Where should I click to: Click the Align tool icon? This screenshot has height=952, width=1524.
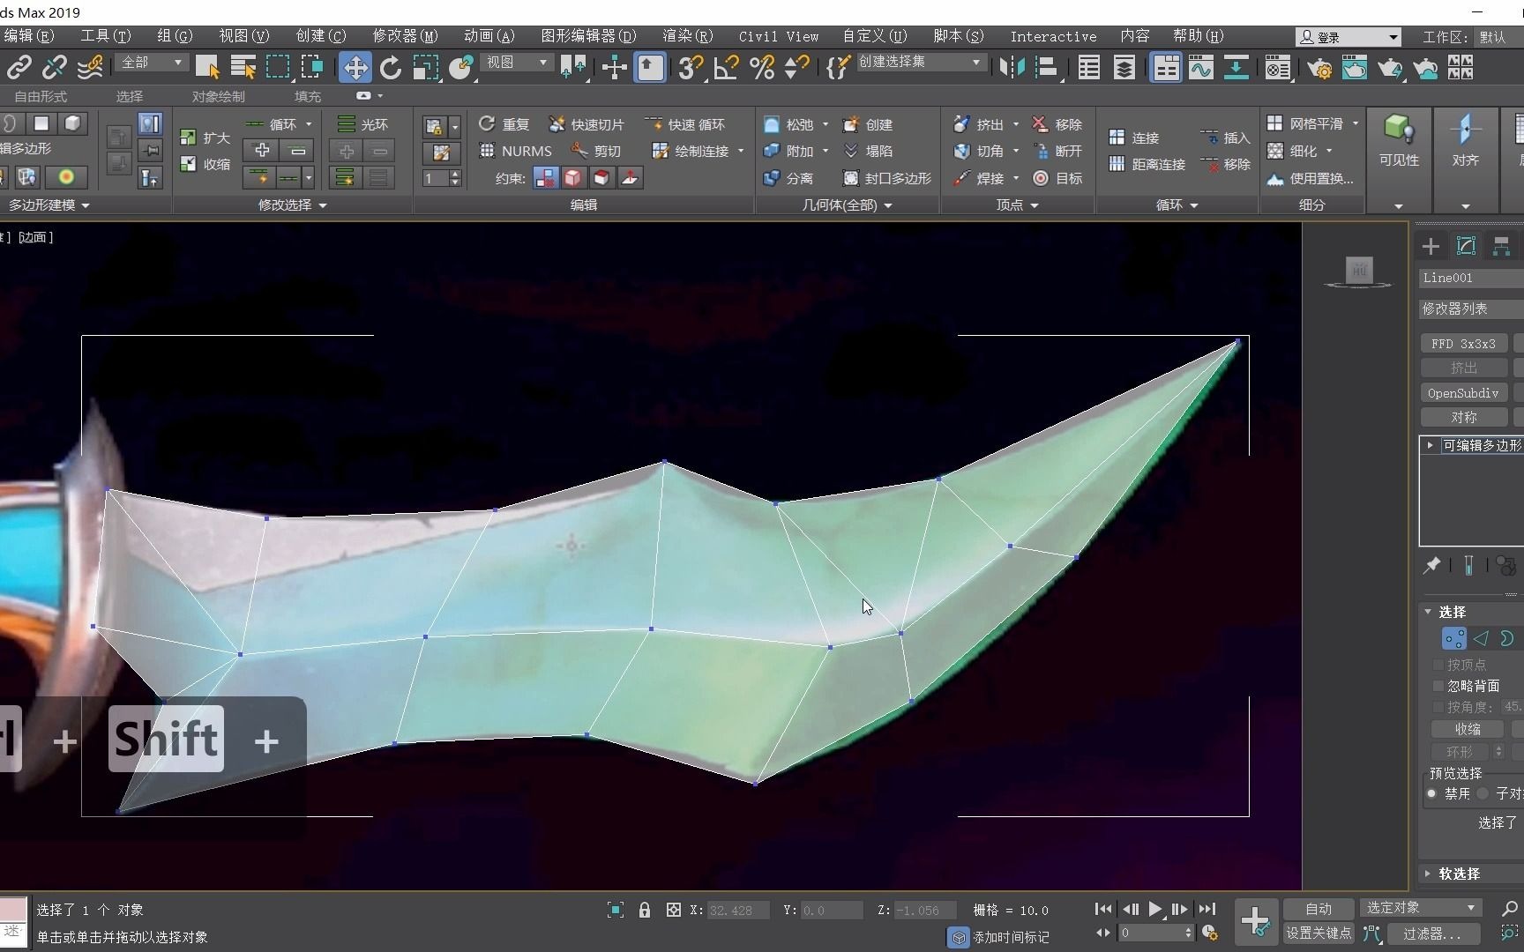(1047, 68)
